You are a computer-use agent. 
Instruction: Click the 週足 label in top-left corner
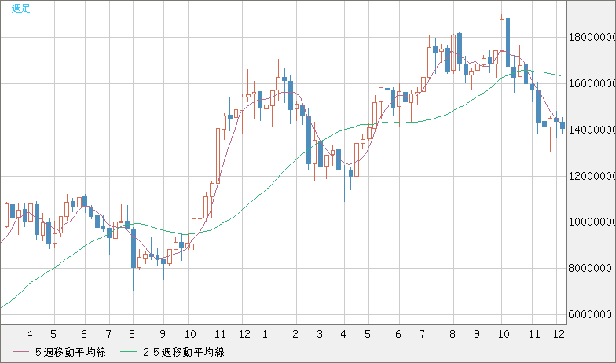[12, 8]
